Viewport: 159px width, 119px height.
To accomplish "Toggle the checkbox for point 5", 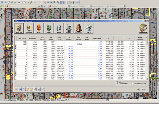I will tap(16, 55).
